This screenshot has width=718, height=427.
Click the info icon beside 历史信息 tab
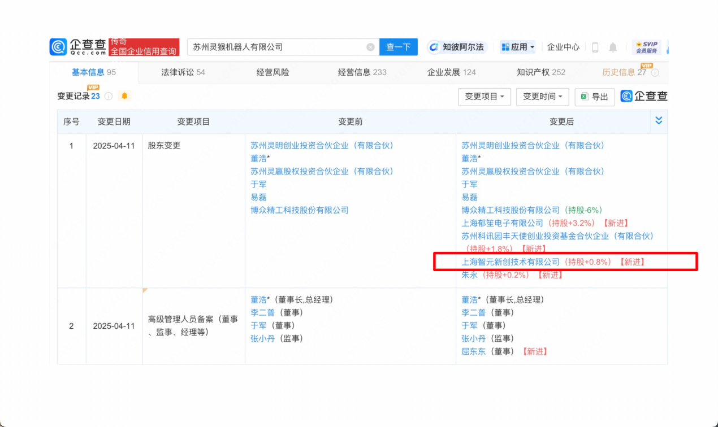click(x=655, y=73)
